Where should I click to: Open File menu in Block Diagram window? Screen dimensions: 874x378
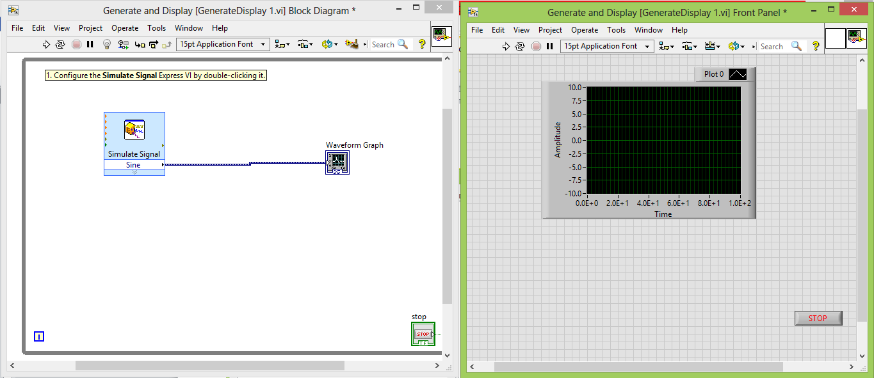17,28
